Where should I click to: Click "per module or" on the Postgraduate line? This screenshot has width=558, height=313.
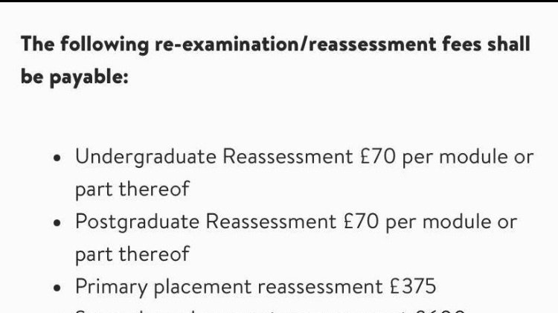pyautogui.click(x=451, y=222)
